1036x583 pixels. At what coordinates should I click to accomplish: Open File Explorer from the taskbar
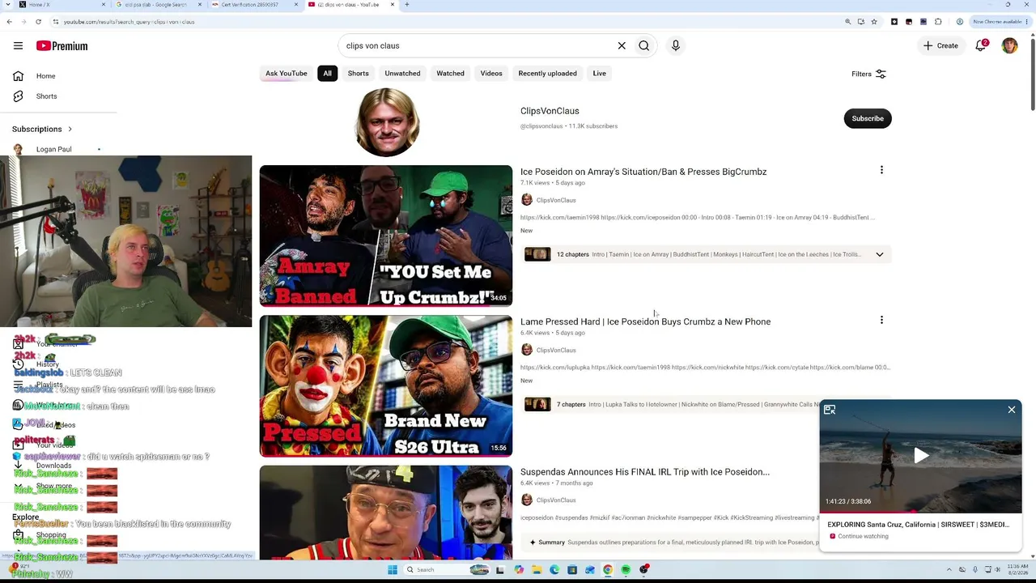tap(537, 570)
